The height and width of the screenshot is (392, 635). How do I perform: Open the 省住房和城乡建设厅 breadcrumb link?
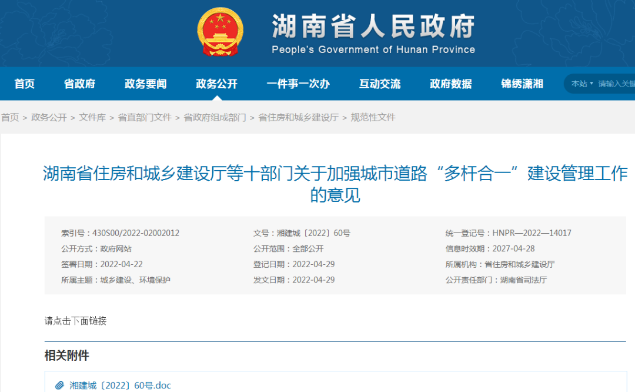(x=298, y=117)
